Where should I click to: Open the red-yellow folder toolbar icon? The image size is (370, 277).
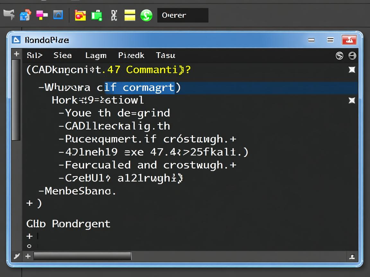click(80, 15)
